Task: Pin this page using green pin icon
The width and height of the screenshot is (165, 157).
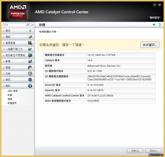Action: pos(154,25)
